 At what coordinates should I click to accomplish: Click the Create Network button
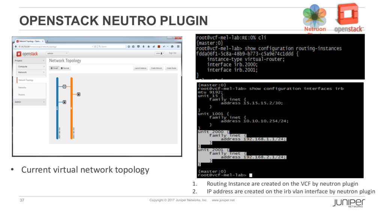(x=156, y=68)
